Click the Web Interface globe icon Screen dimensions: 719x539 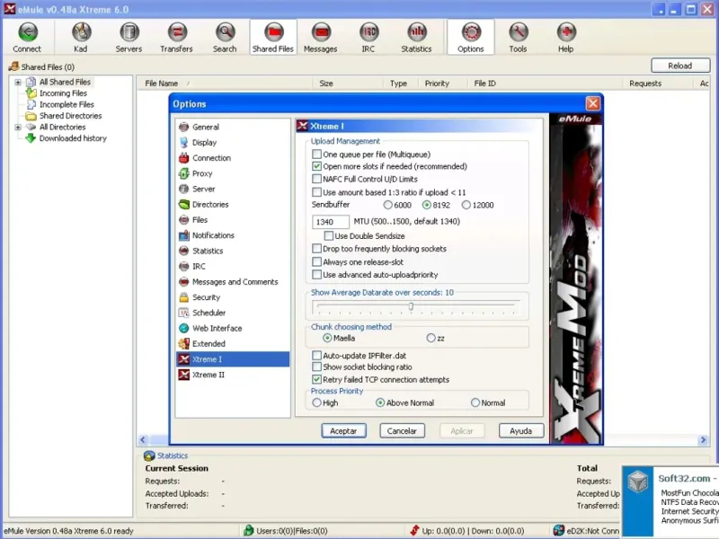(x=184, y=328)
